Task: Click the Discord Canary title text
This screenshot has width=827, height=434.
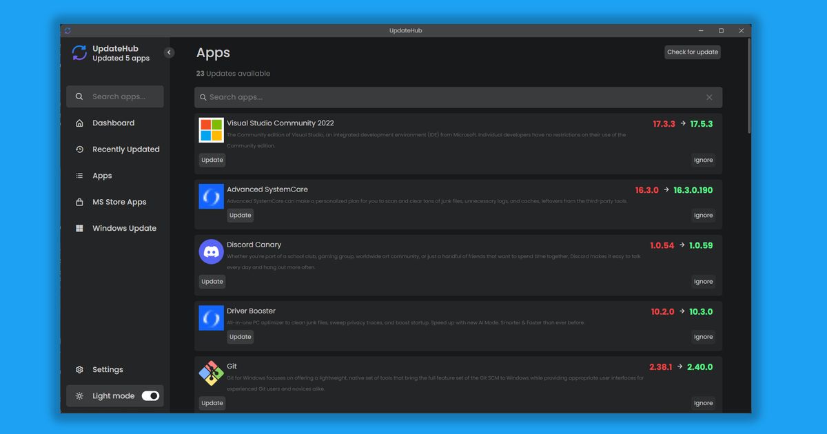Action: 254,245
